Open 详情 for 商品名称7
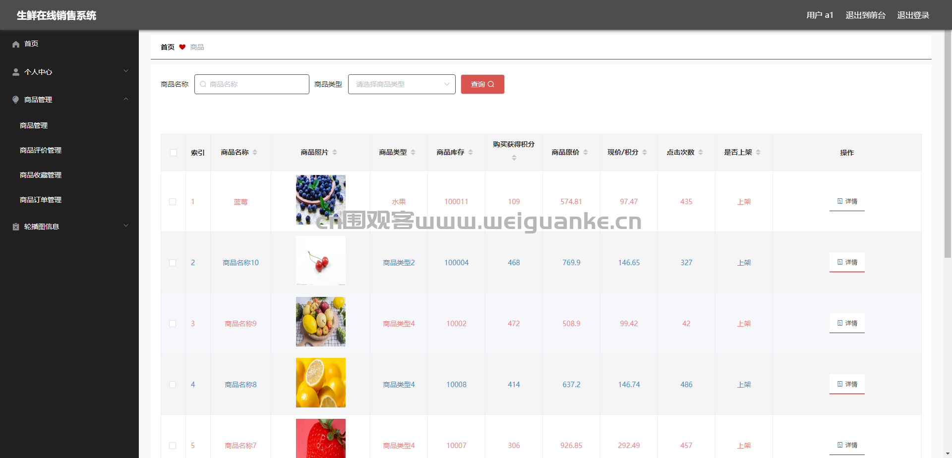Viewport: 952px width, 458px height. coord(847,445)
